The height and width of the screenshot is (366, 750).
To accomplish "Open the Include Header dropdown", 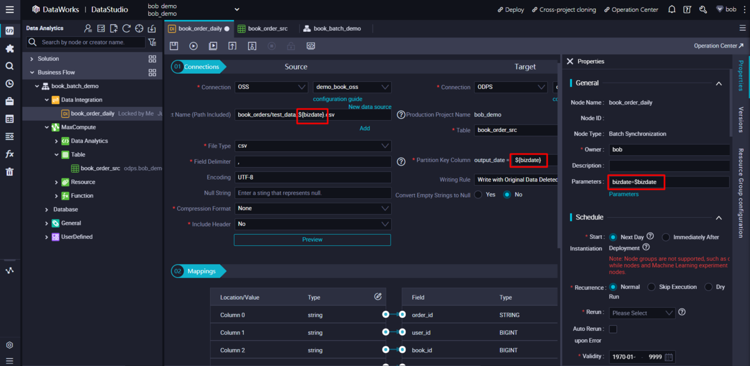I will coord(312,224).
